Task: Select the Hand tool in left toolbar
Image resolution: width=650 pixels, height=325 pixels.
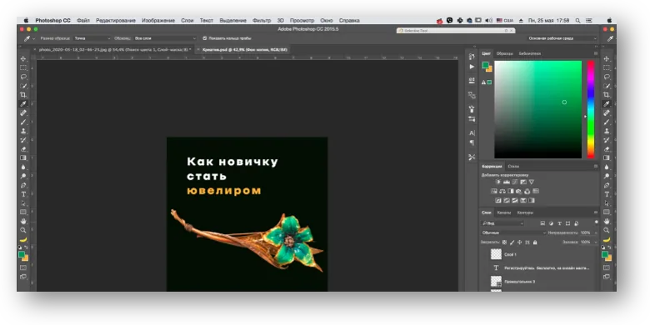Action: click(x=23, y=221)
